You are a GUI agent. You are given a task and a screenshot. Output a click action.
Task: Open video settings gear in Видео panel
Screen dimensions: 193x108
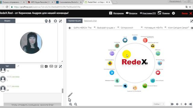pyautogui.click(x=55, y=21)
